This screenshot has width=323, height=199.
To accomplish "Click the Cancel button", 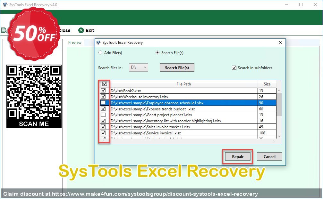I will click(x=269, y=157).
